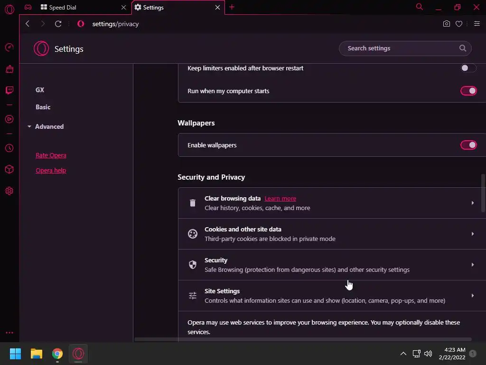Click the Search settings field

(x=405, y=48)
